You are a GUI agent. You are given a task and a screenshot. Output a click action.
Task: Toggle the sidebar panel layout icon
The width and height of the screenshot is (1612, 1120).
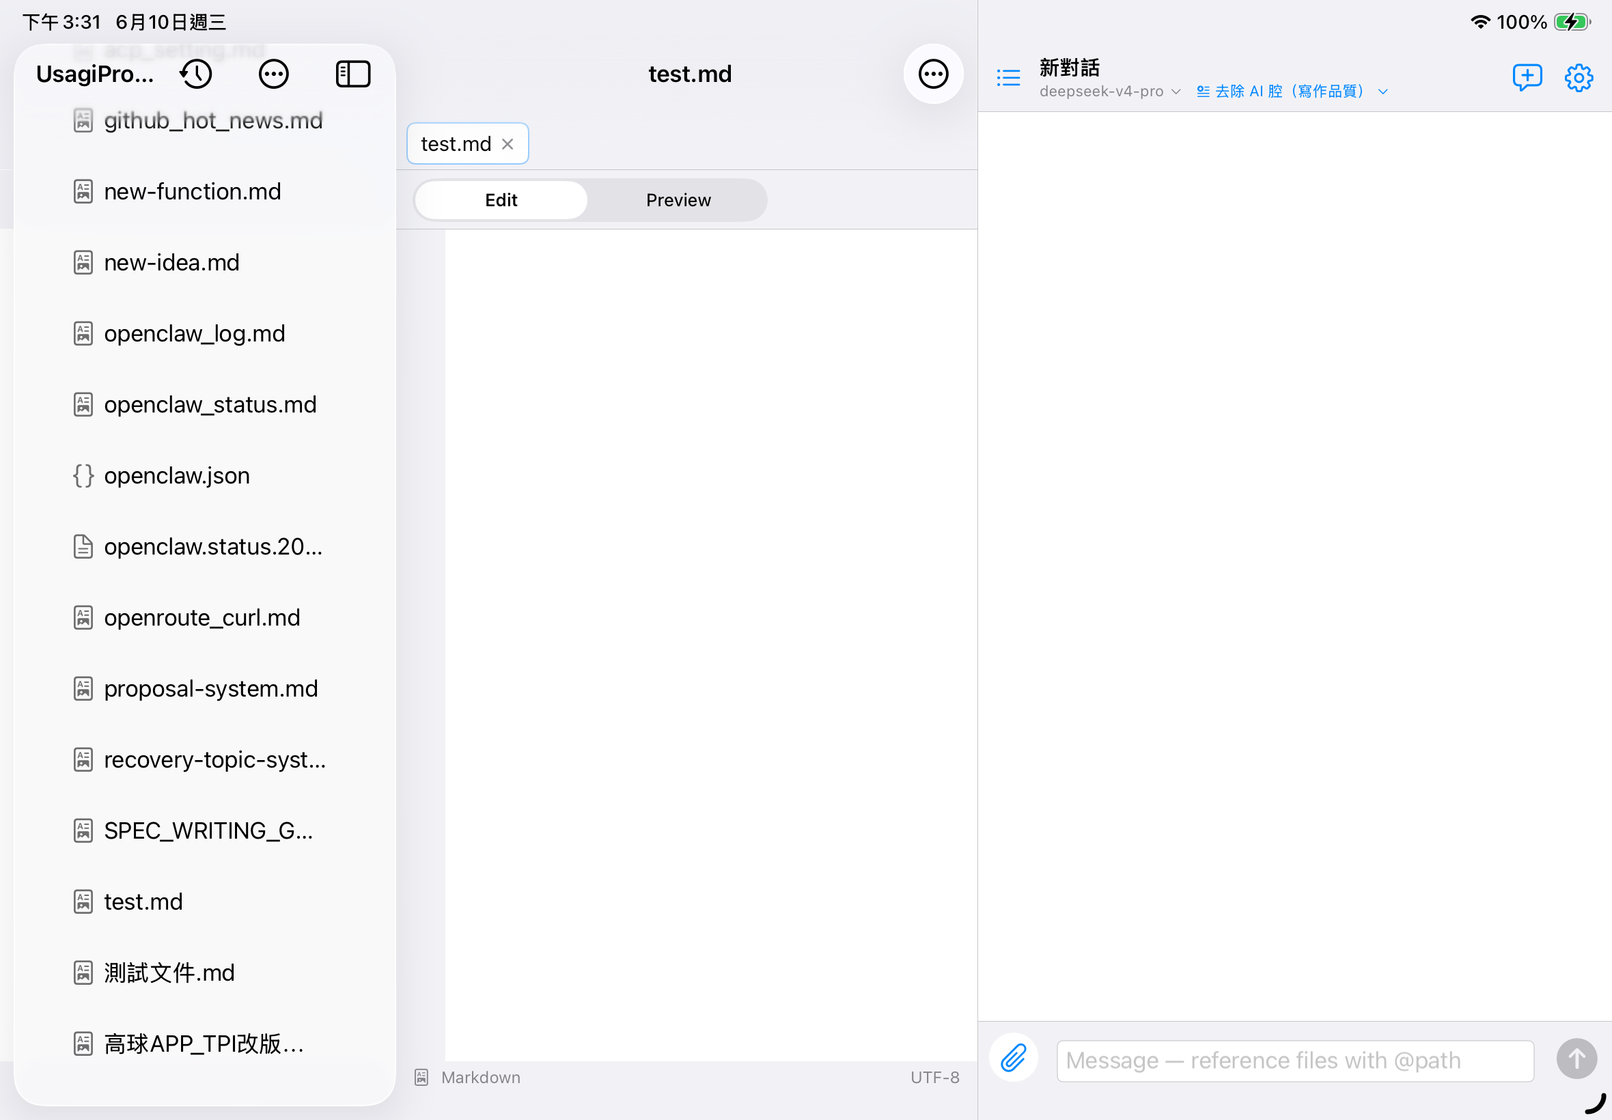click(353, 74)
